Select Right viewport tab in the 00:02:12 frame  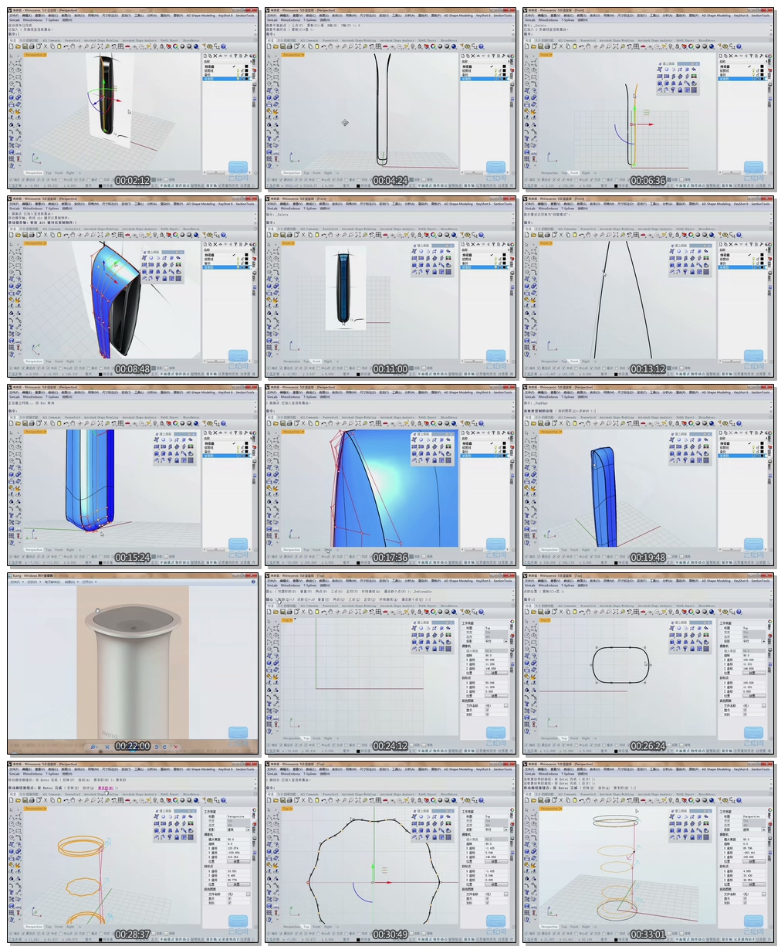point(70,172)
